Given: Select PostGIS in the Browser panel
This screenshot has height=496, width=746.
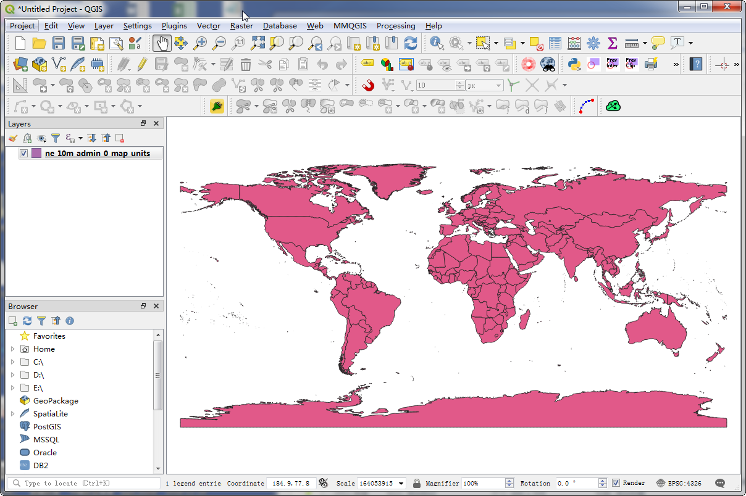Looking at the screenshot, I should [x=47, y=427].
